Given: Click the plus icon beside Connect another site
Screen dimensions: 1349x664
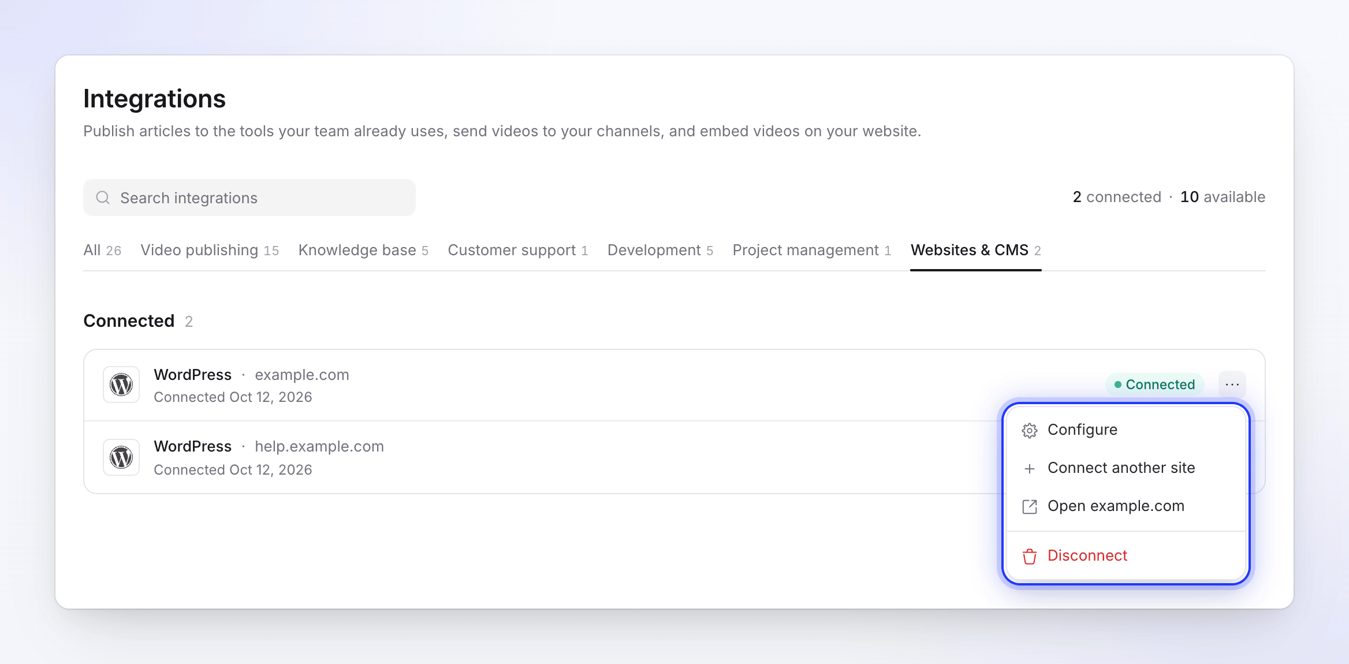Looking at the screenshot, I should pos(1029,468).
